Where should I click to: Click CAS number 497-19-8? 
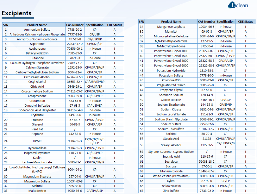(x=75, y=39)
